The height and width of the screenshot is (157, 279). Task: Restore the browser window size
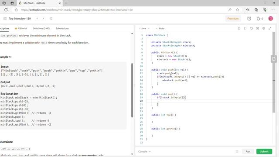274,3
